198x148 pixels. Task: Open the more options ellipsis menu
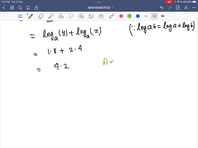pyautogui.click(x=194, y=8)
